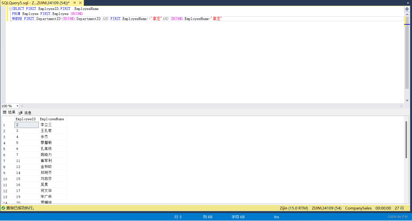Select the cell 孔高铁
This screenshot has height=221, width=412.
click(53, 149)
